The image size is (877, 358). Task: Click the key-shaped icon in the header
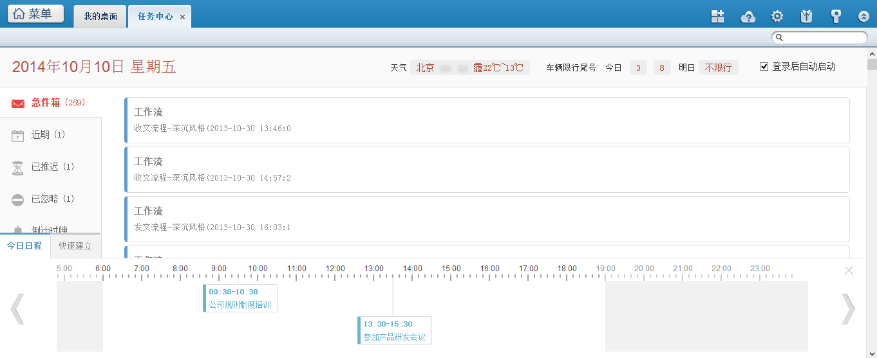tap(836, 17)
